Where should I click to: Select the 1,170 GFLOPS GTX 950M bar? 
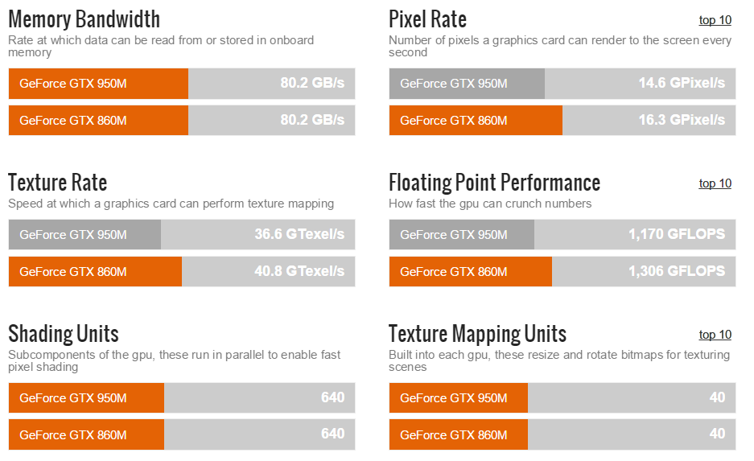pyautogui.click(x=562, y=235)
